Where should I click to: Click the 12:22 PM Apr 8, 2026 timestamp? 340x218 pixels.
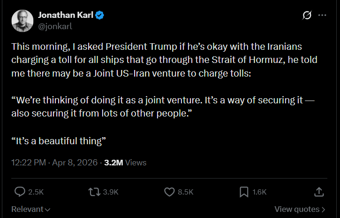pyautogui.click(x=54, y=163)
